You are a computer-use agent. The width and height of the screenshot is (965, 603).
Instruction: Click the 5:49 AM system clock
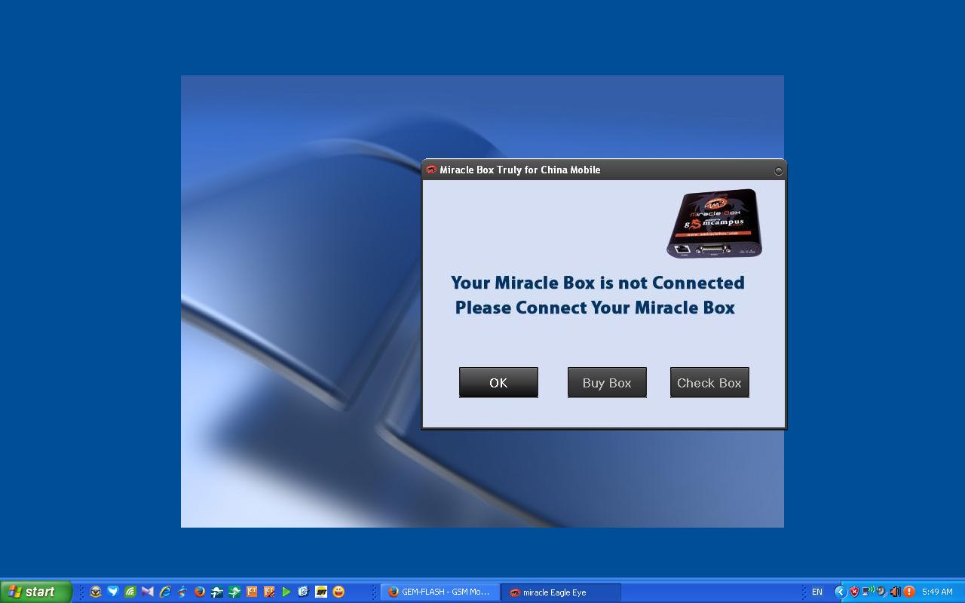point(937,592)
